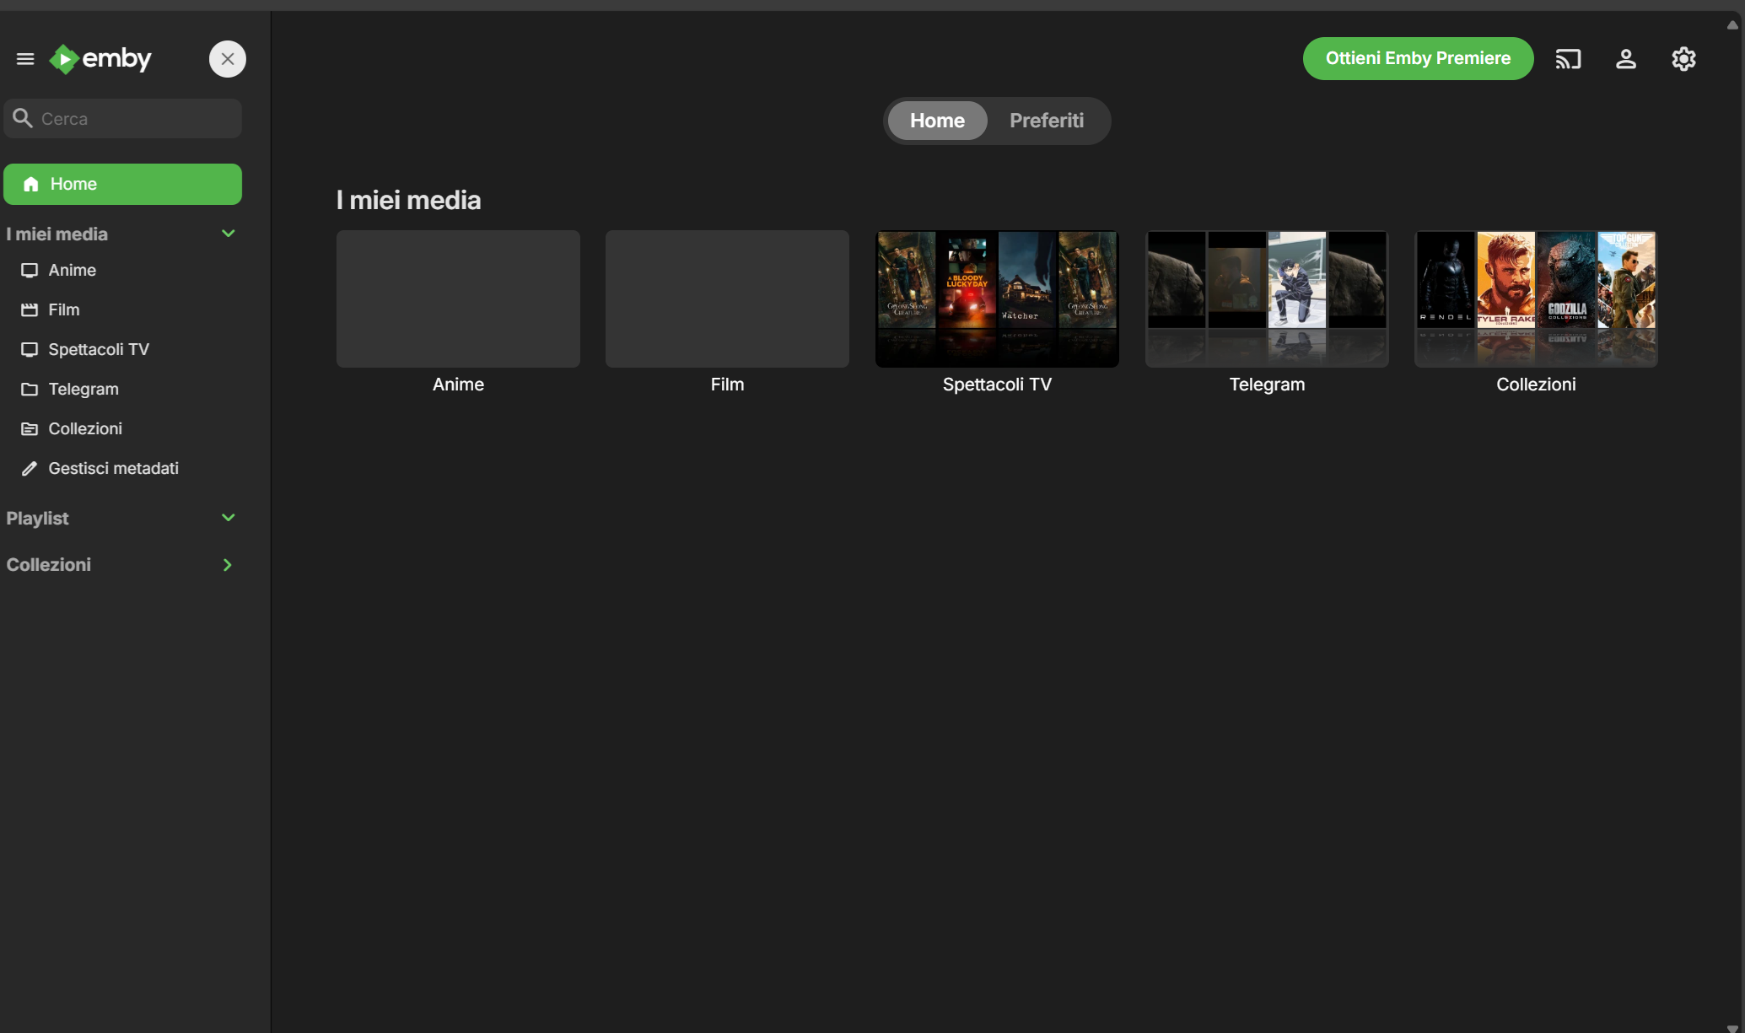Open the Collezioni library thumbnail

click(1535, 299)
